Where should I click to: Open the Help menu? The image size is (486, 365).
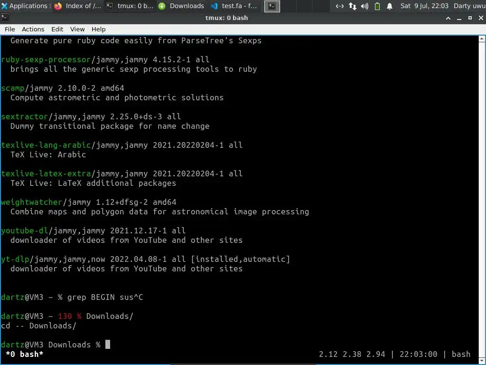(x=99, y=29)
